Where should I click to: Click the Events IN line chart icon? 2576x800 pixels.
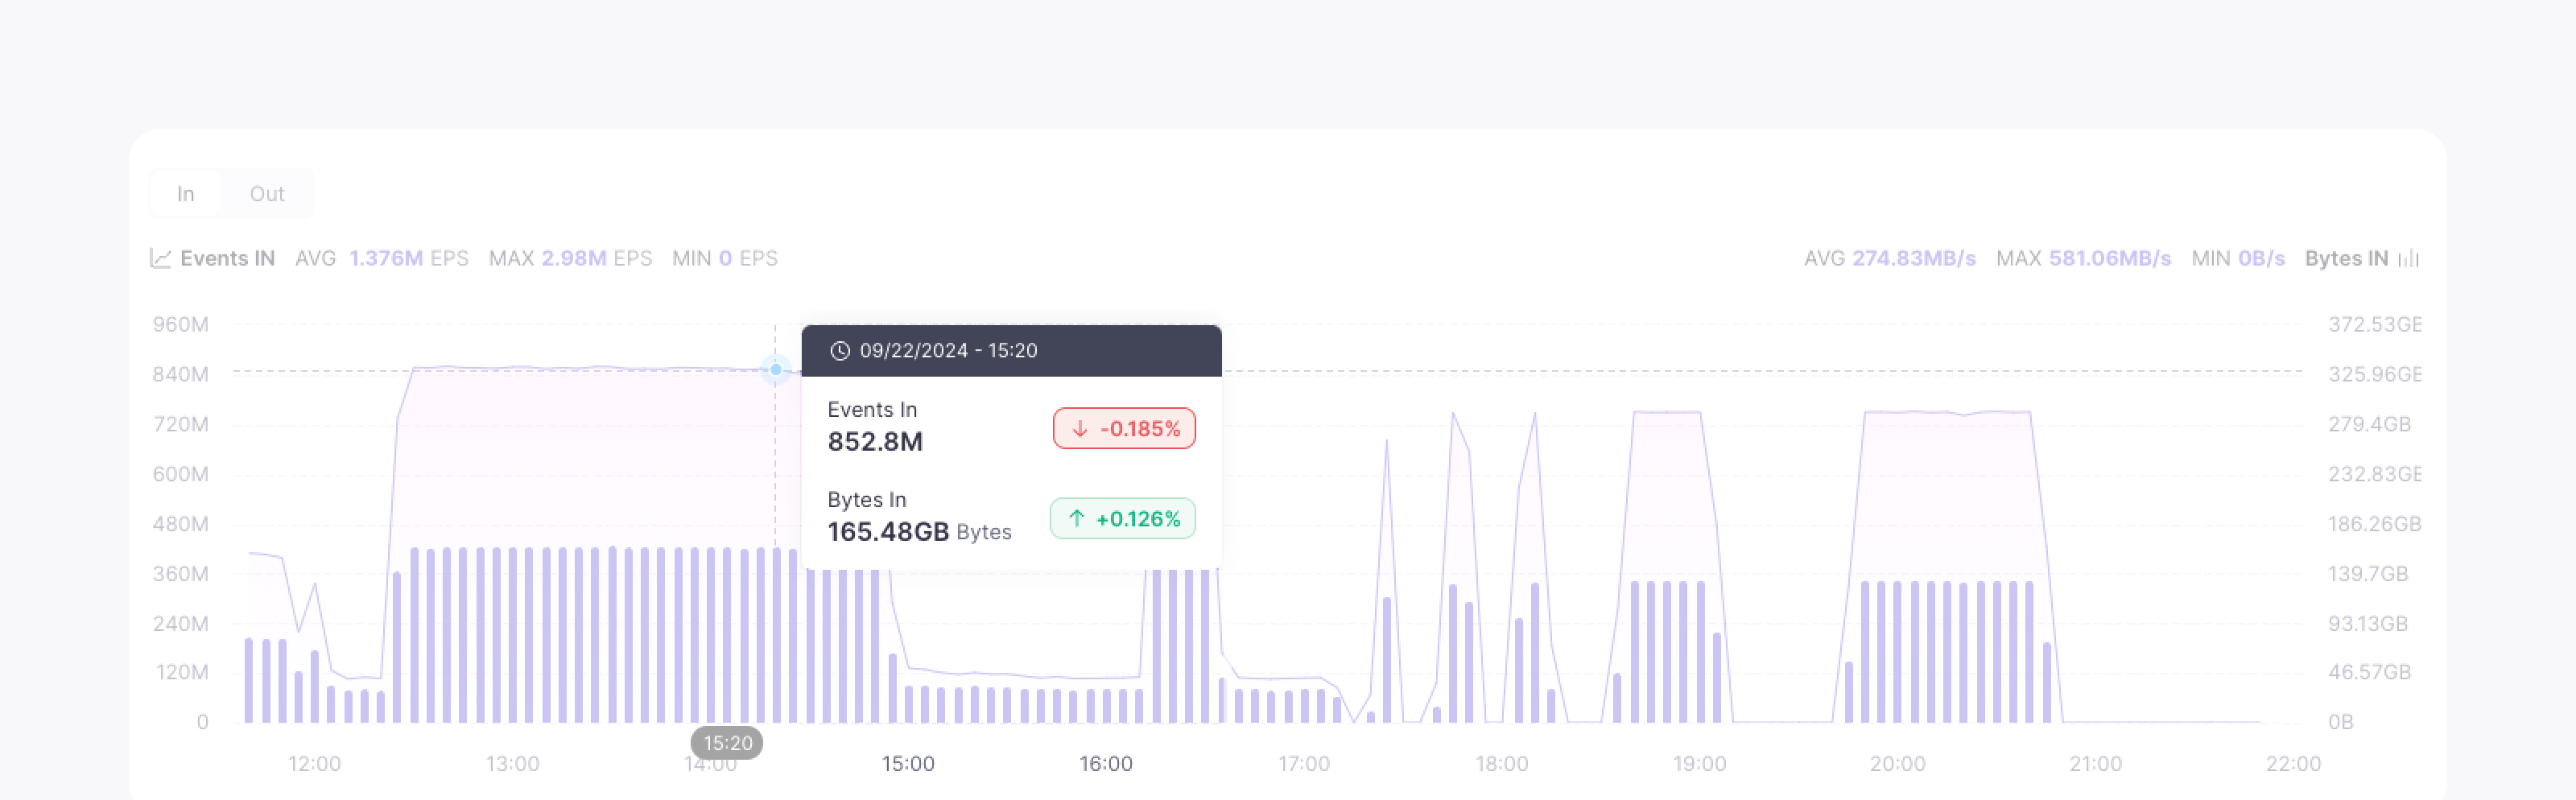click(x=160, y=258)
